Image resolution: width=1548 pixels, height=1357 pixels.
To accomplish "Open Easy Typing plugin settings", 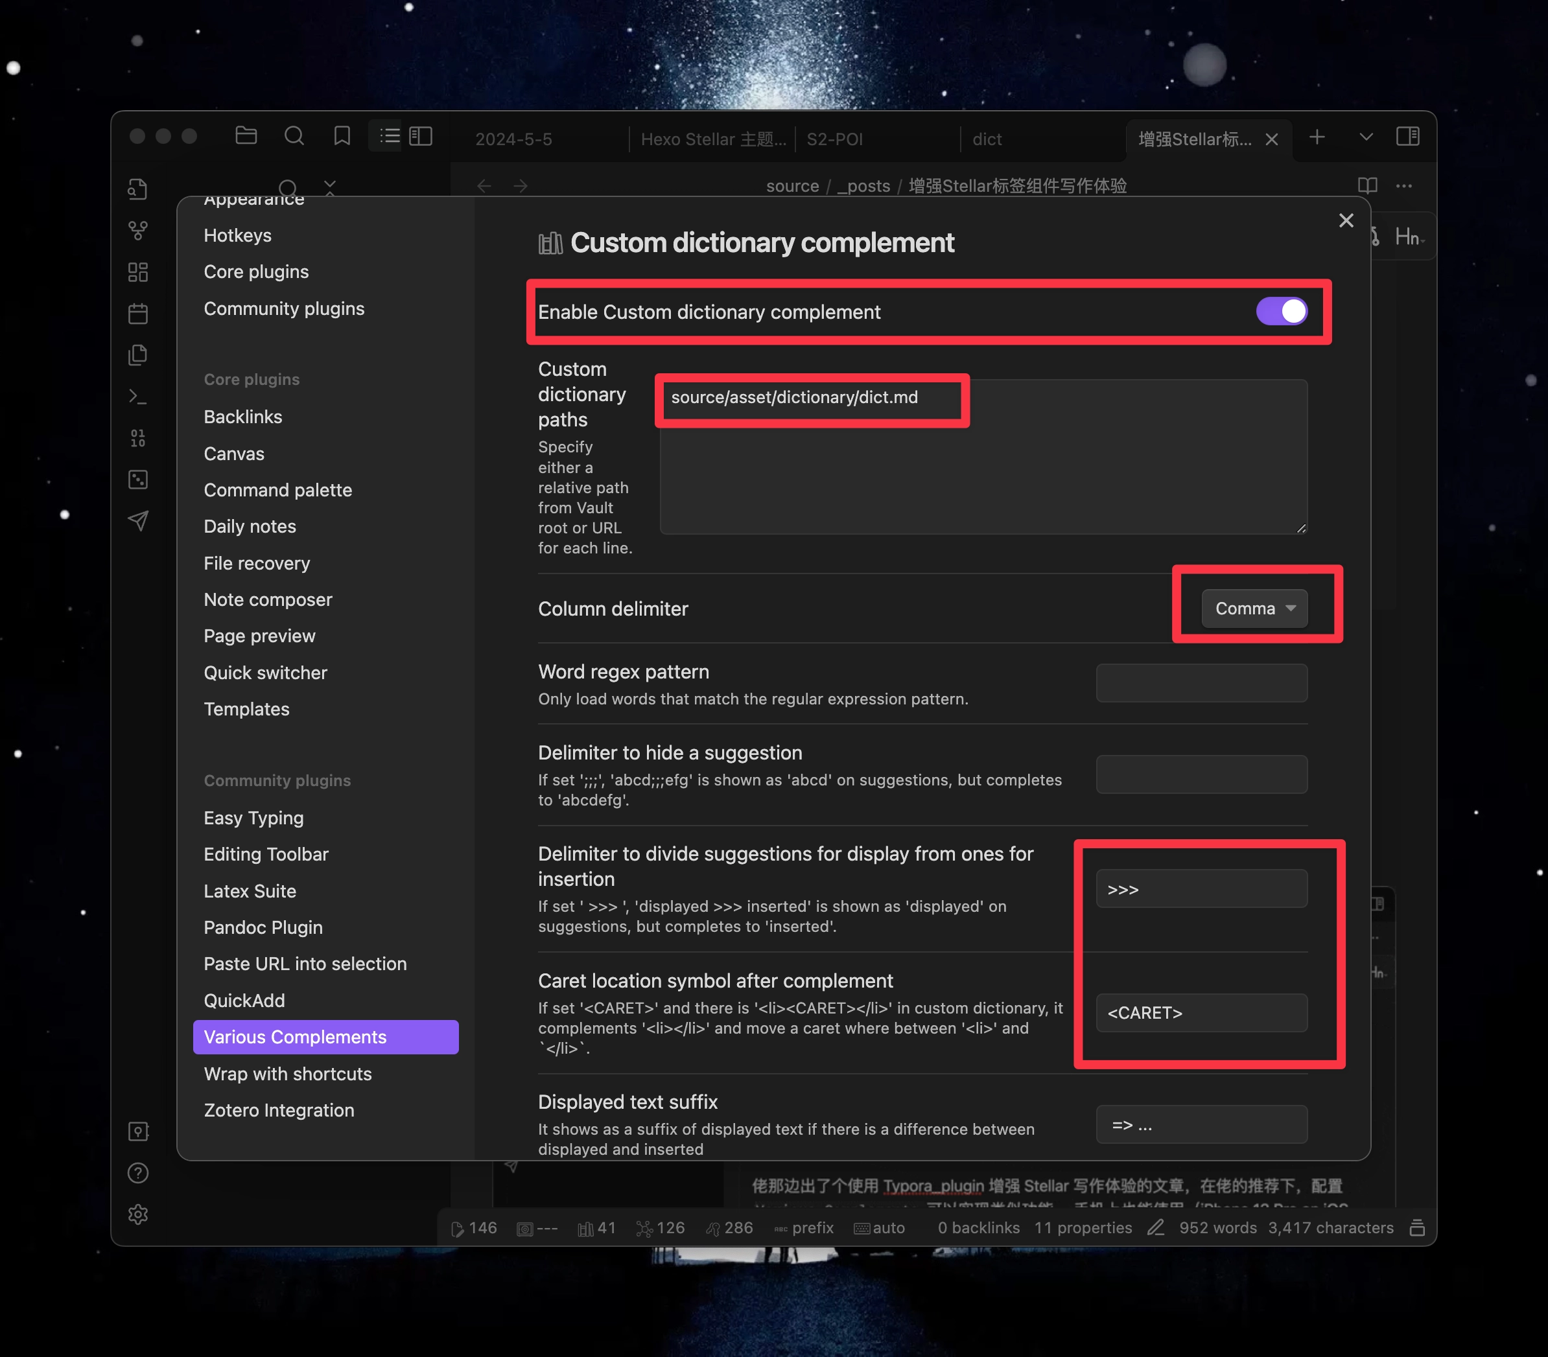I will 253,818.
